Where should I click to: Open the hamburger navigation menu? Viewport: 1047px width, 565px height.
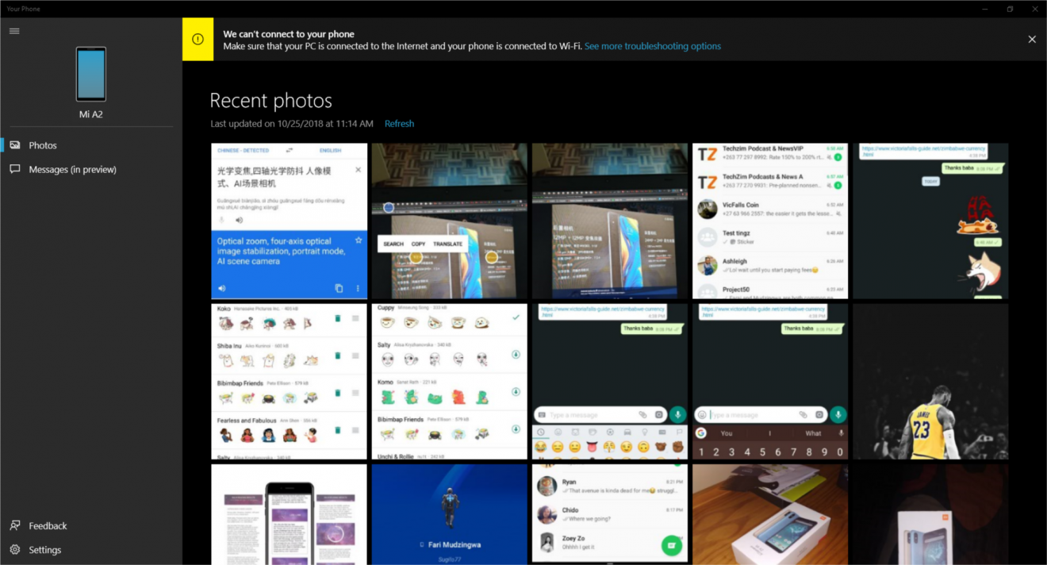[13, 30]
